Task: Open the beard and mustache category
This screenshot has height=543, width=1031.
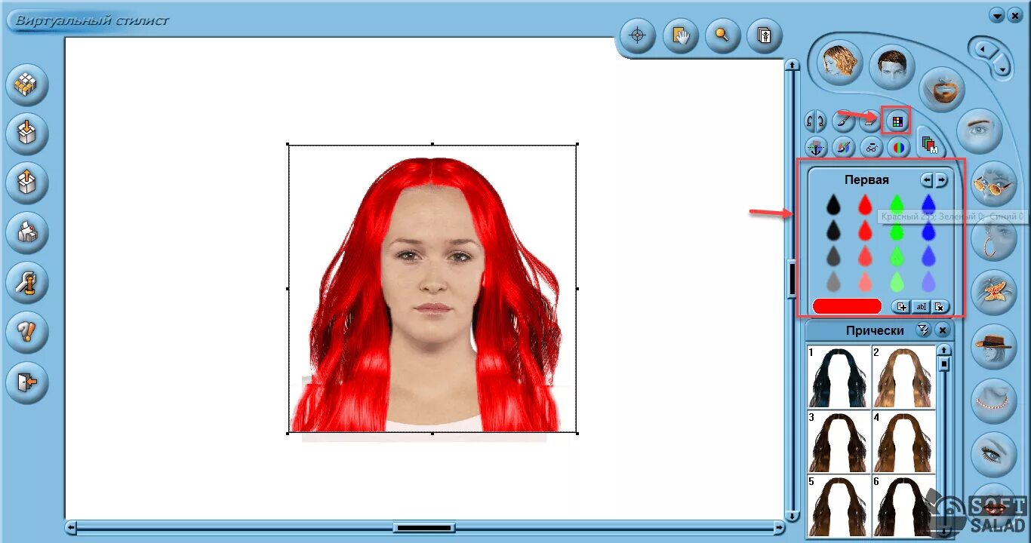Action: (x=942, y=89)
